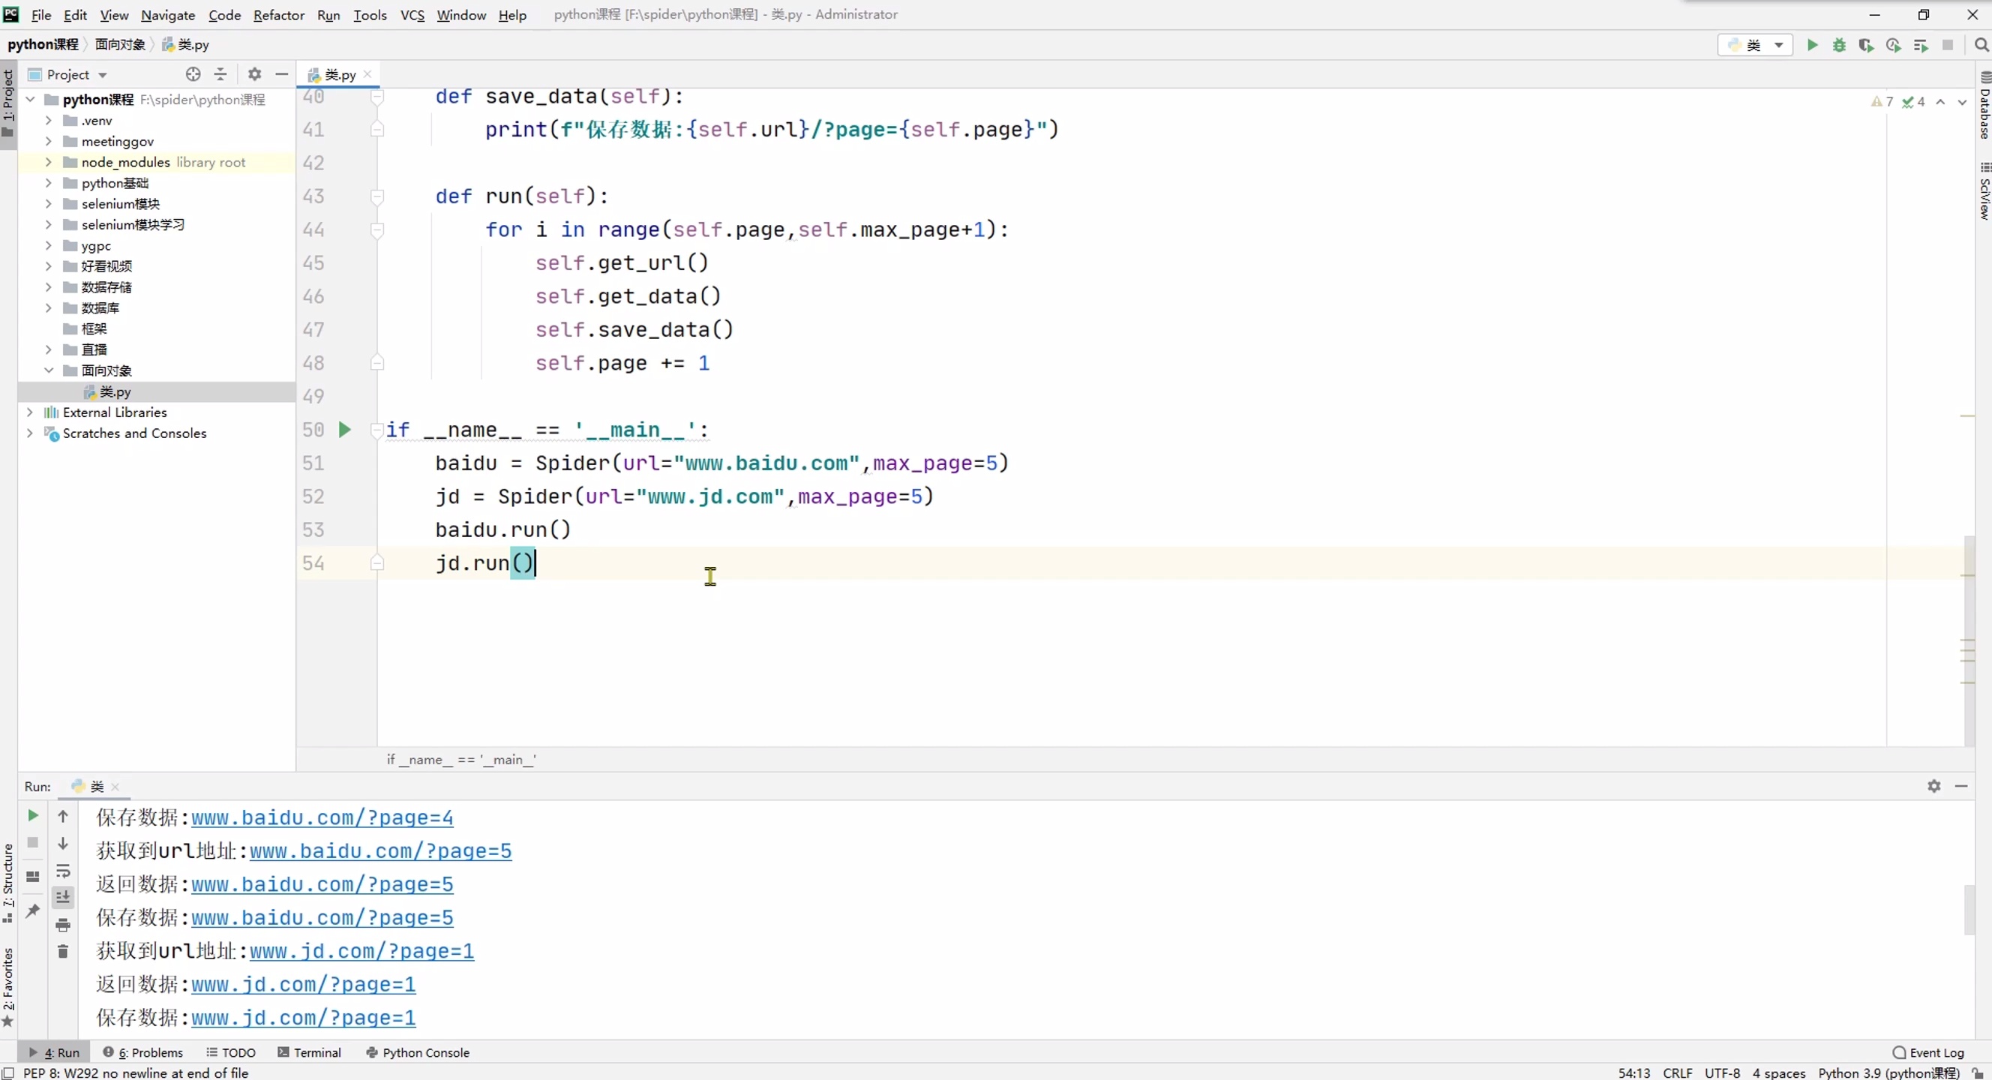Click Event Log button
1992x1080 pixels.
pos(1927,1052)
